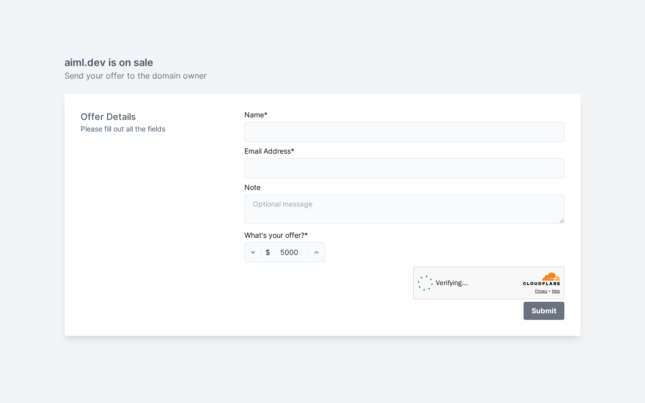The width and height of the screenshot is (645, 403).
Task: Increase offer with the up chevron
Action: coord(316,252)
